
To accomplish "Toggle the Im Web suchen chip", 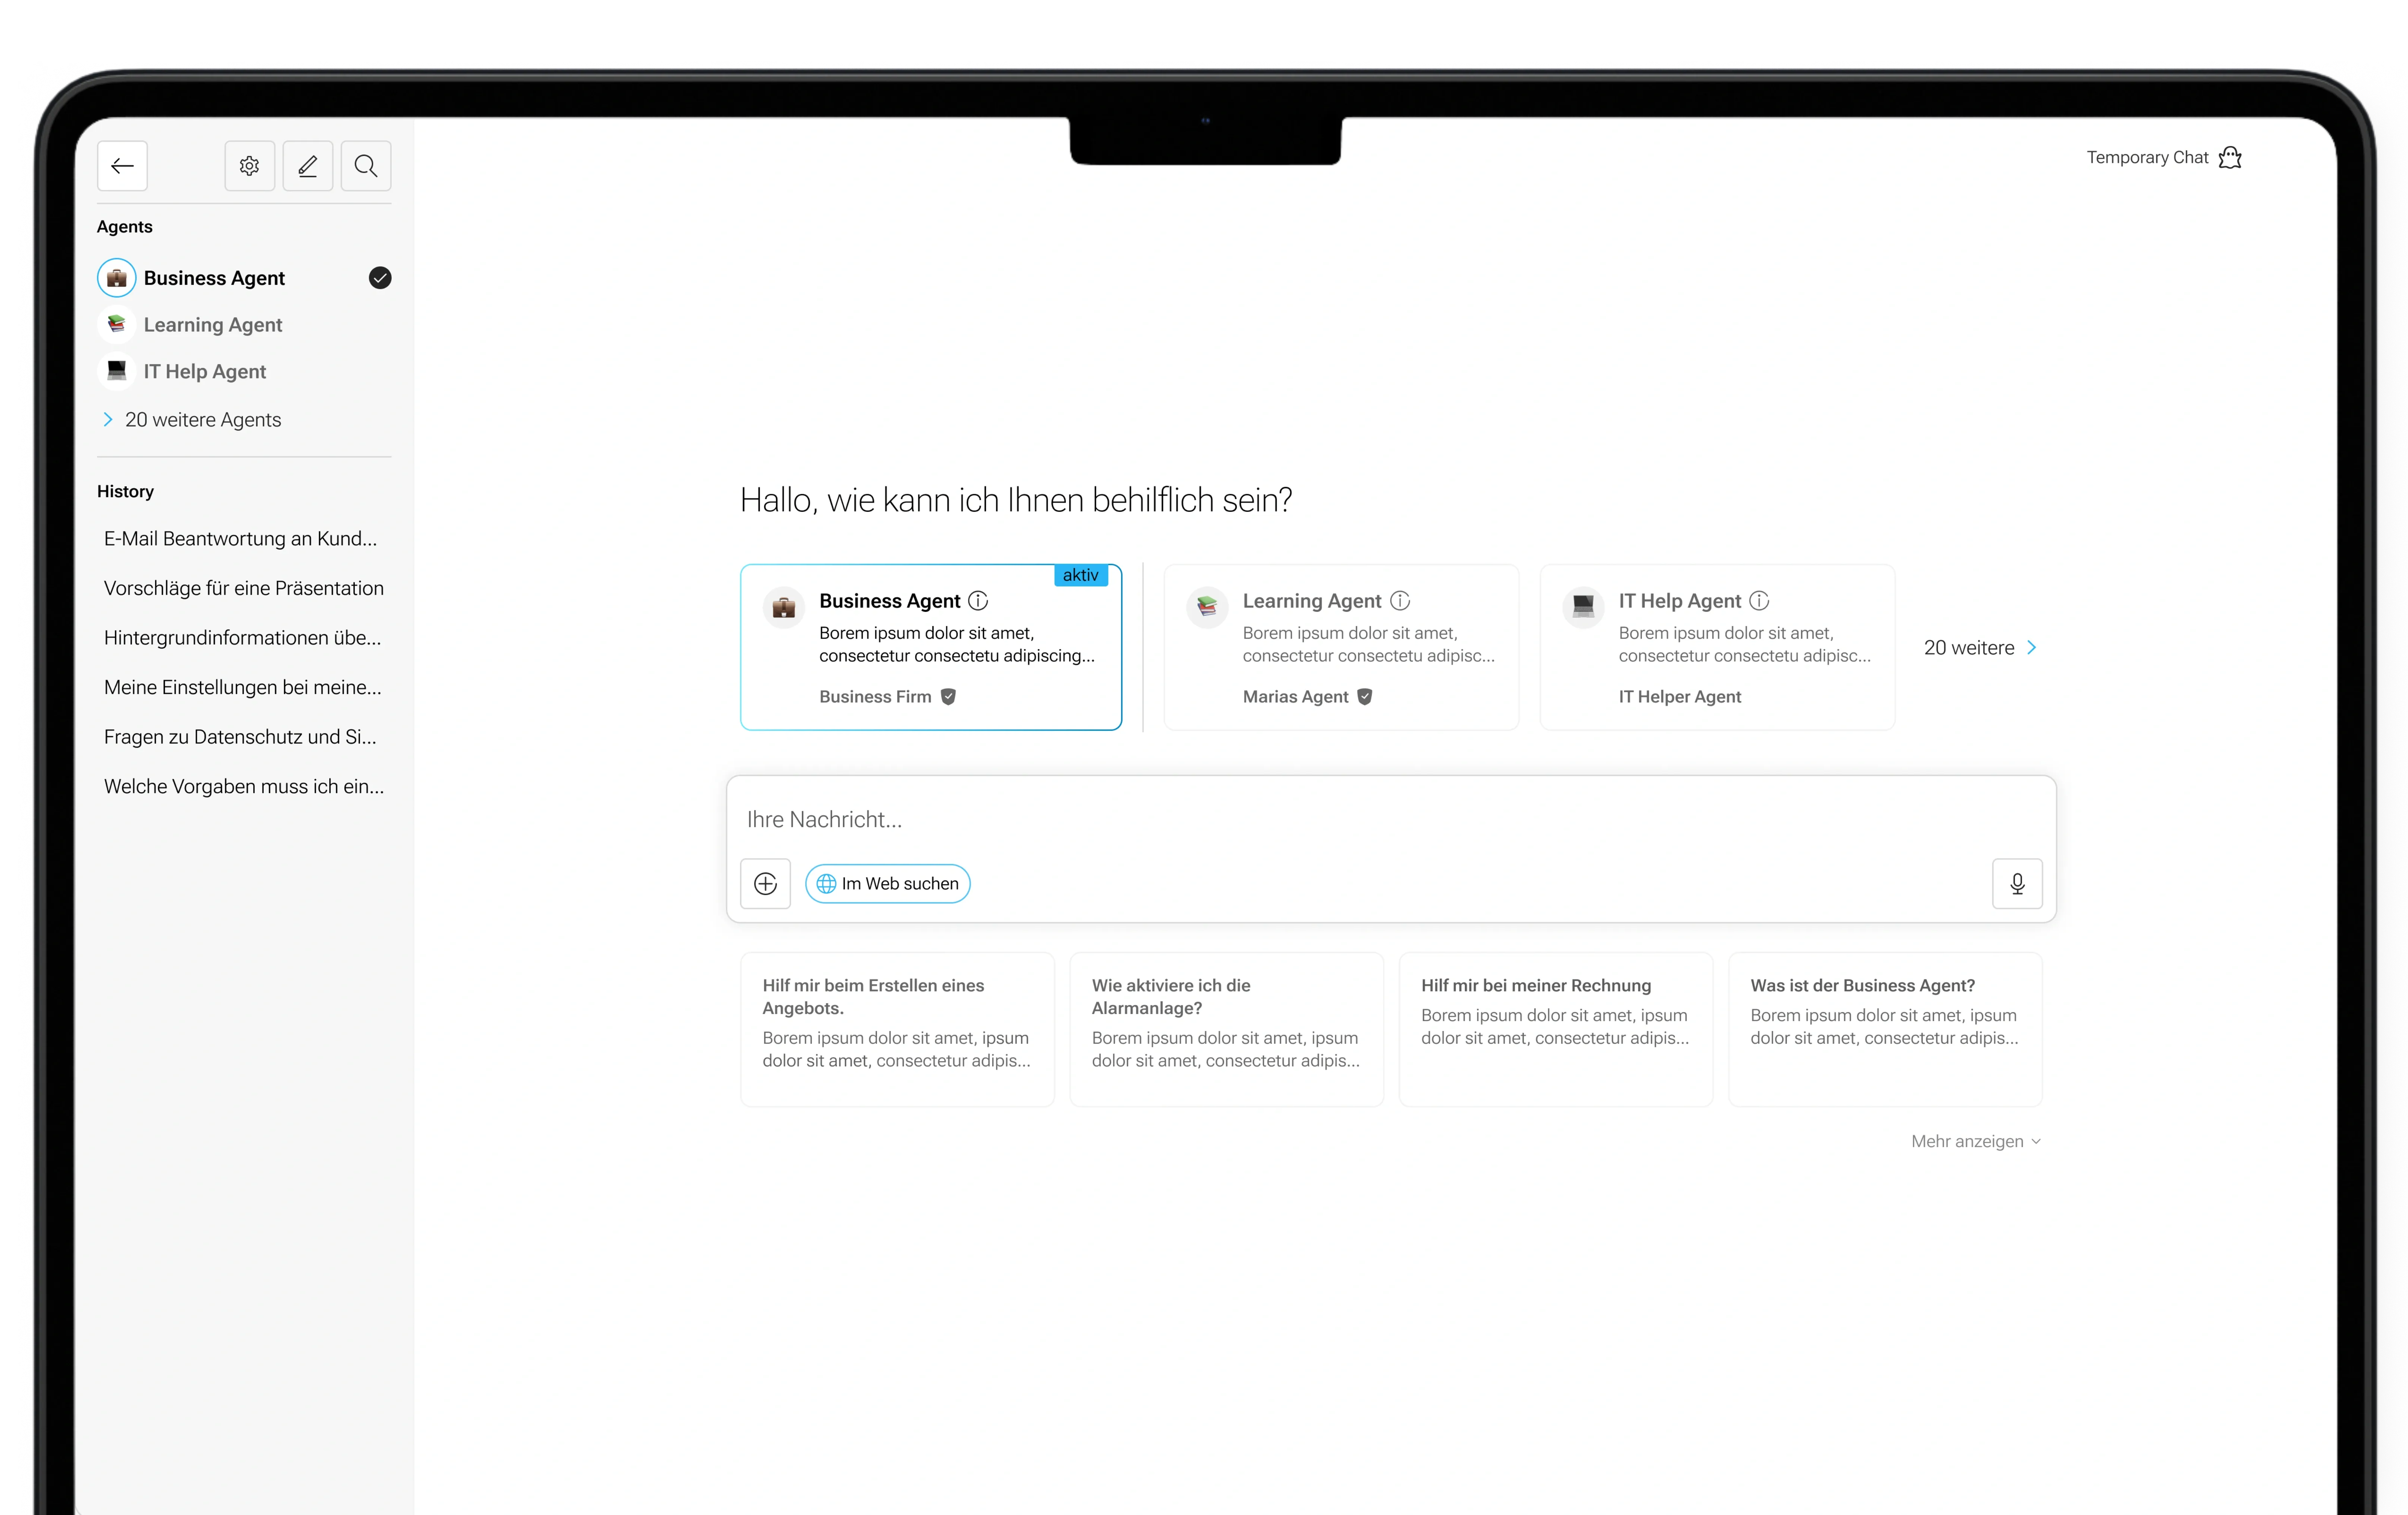I will click(x=888, y=883).
